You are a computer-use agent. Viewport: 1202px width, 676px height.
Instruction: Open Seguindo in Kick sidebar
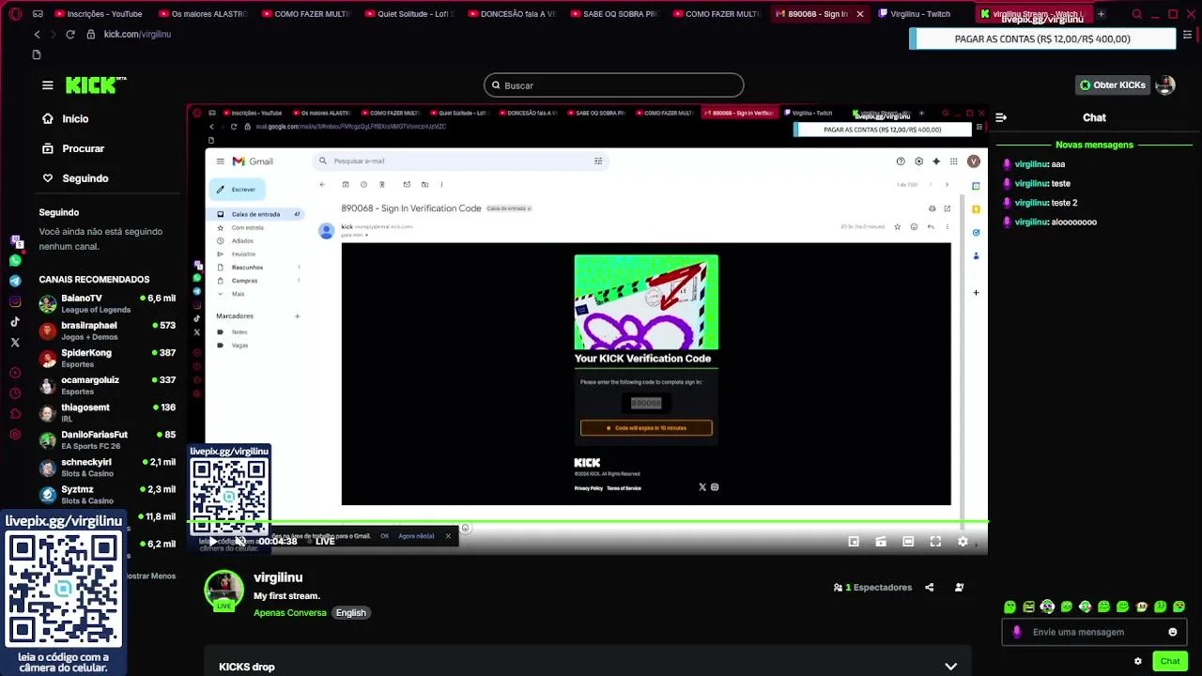point(74,178)
